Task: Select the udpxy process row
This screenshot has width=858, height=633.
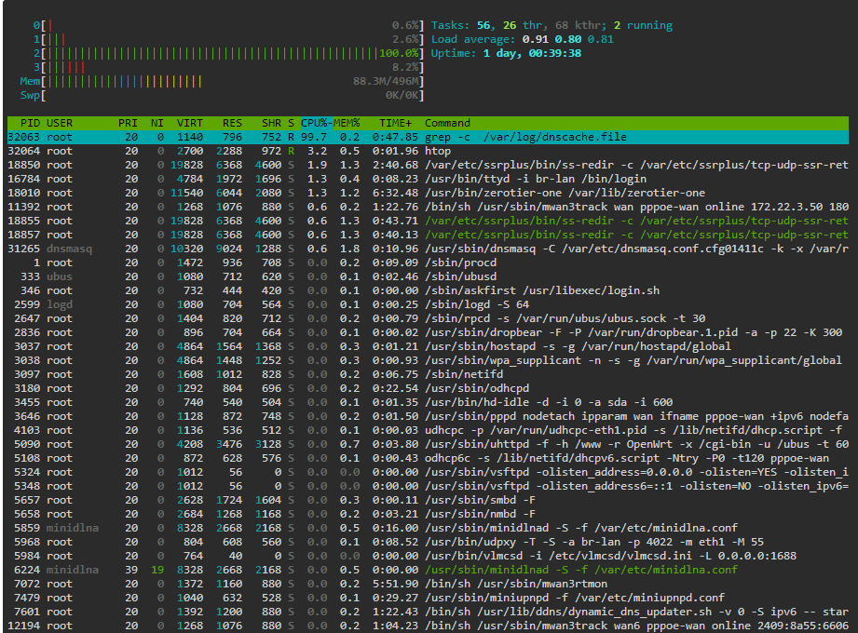Action: 428,542
